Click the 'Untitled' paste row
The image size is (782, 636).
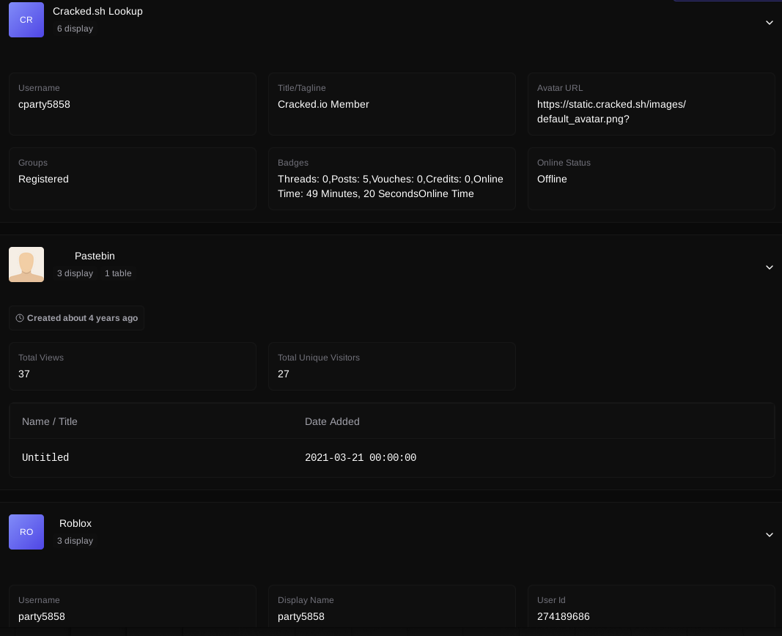click(x=392, y=457)
